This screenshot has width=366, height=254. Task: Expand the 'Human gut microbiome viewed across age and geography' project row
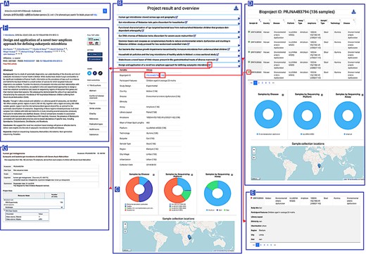tap(239, 18)
